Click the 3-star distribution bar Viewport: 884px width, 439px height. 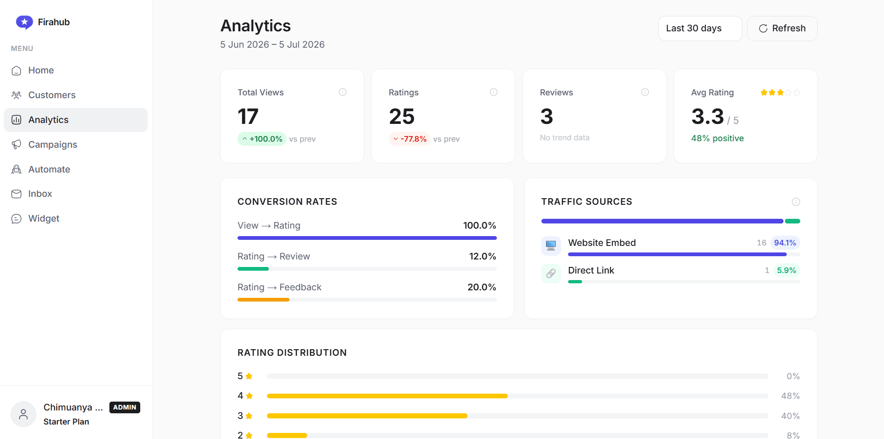pos(517,416)
